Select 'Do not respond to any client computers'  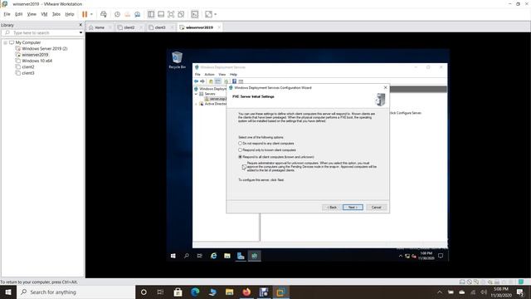(x=240, y=144)
